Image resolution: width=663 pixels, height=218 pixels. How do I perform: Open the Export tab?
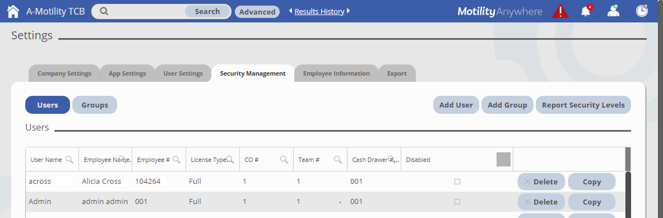397,73
